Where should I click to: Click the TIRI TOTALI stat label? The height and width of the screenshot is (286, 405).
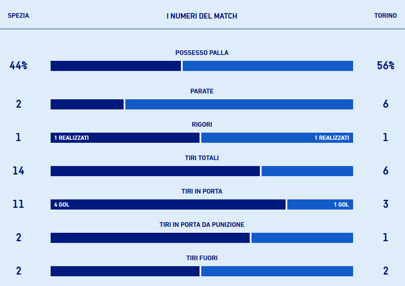click(202, 158)
